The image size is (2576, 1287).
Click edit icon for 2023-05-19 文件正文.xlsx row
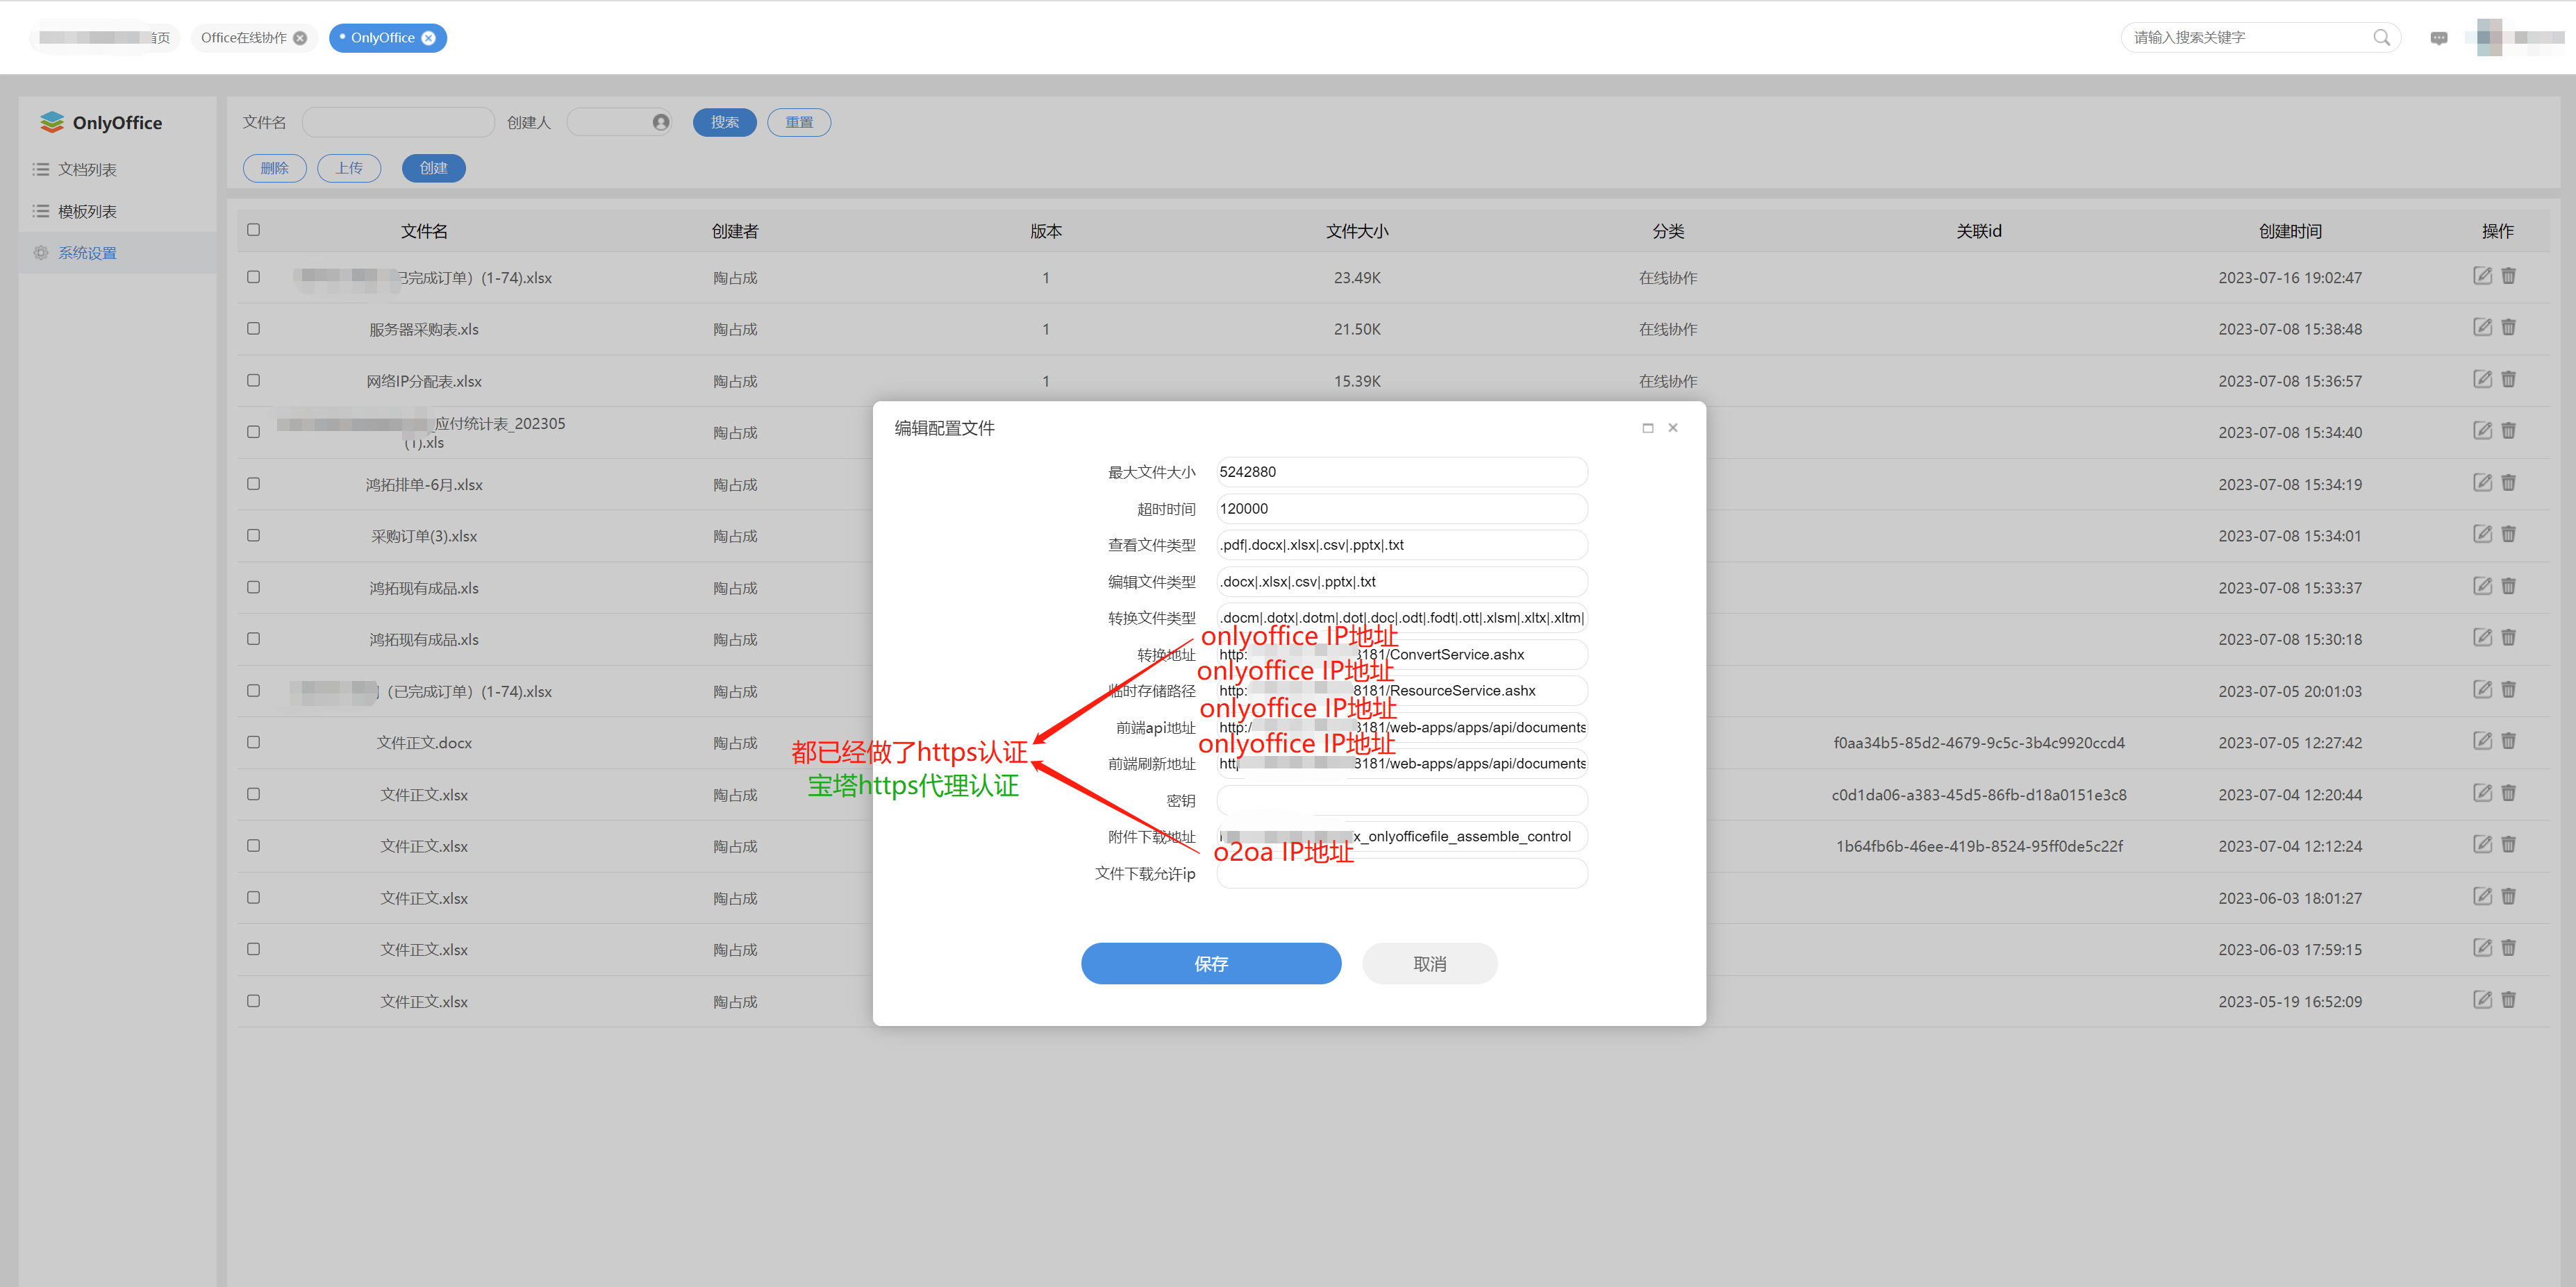pos(2482,999)
